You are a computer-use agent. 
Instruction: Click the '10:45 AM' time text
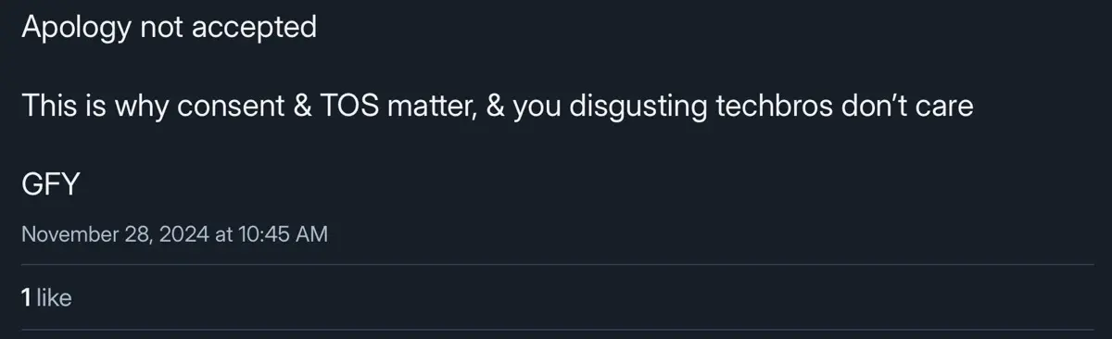[x=284, y=235]
